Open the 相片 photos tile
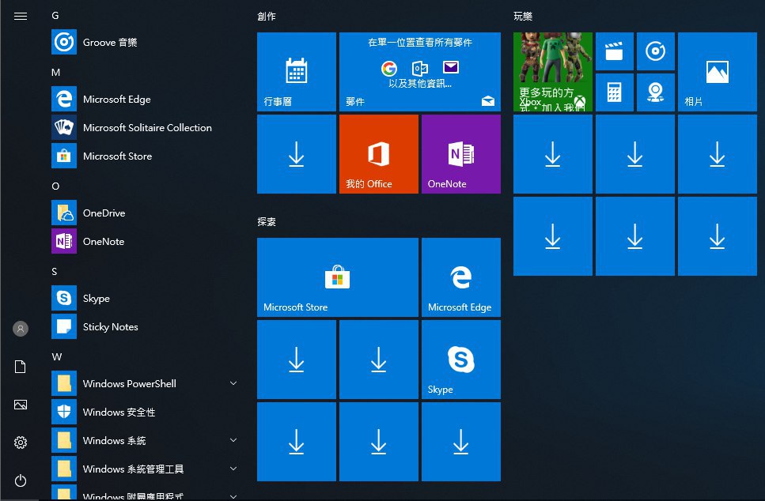The height and width of the screenshot is (501, 765). click(718, 72)
